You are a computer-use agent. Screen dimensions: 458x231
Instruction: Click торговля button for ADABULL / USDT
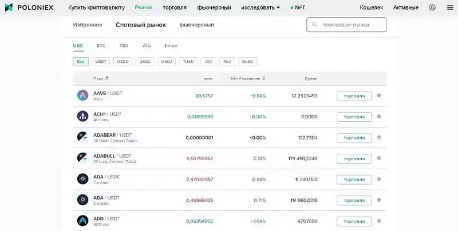pos(354,158)
